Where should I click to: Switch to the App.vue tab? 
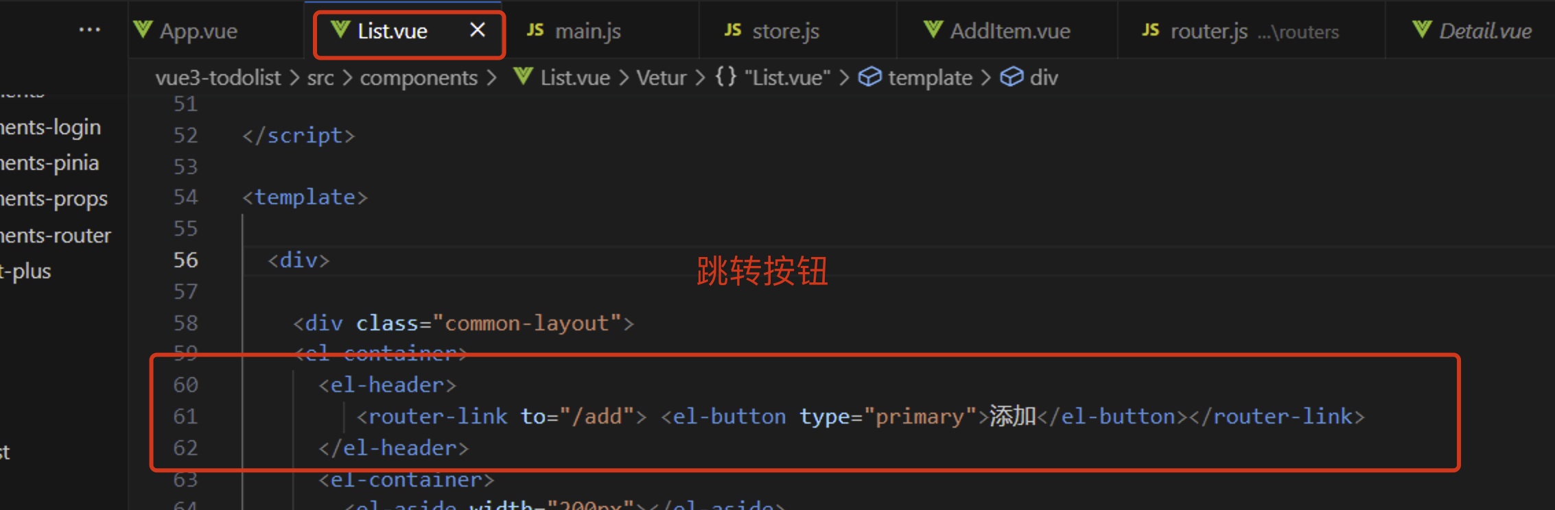point(198,32)
